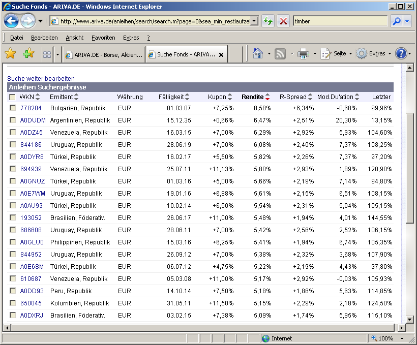
Task: Toggle the select-all checkbox in table header
Action: [x=12, y=97]
